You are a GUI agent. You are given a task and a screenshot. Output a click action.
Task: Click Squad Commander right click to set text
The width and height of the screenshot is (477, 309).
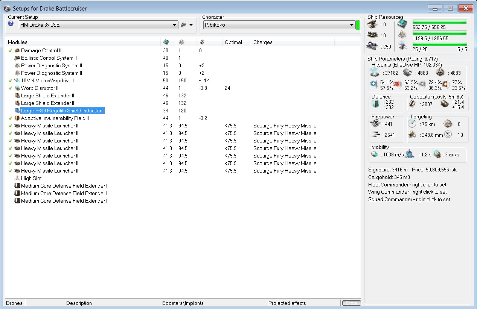pyautogui.click(x=409, y=199)
